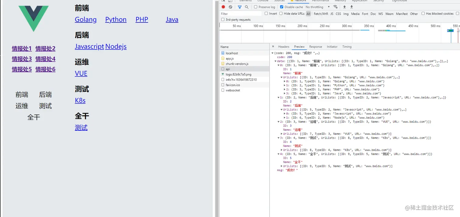Focus the network Filter text field
This screenshot has height=217, width=460.
point(241,14)
